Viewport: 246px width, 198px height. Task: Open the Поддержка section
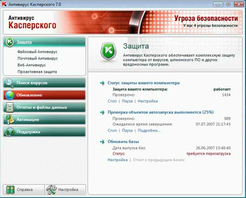44,132
